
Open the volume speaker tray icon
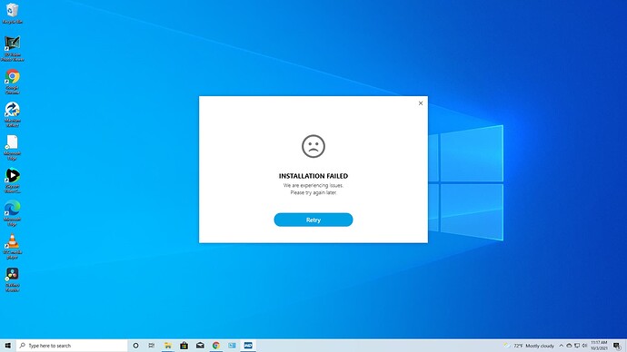click(584, 346)
